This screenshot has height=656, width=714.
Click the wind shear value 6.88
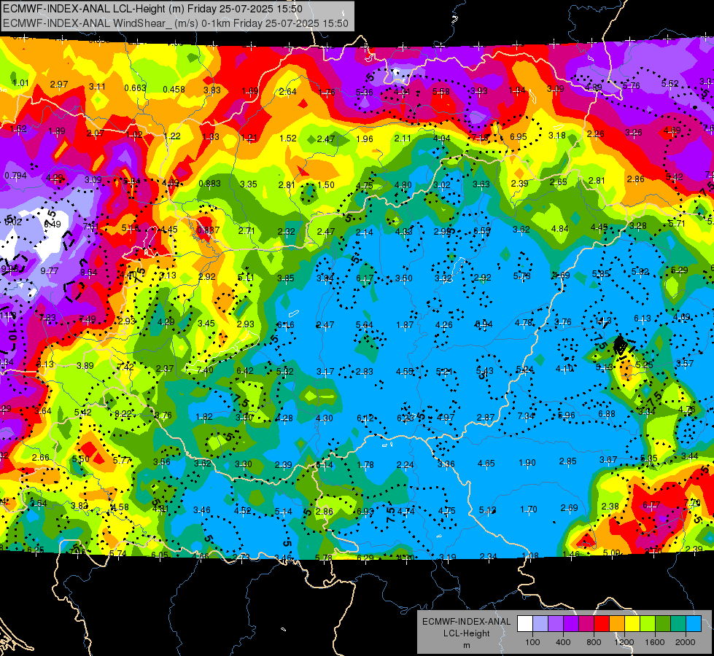(x=607, y=414)
